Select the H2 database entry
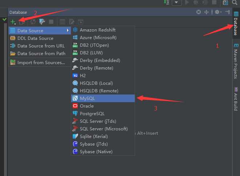Screen dimensions: 240x176 pos(103,76)
